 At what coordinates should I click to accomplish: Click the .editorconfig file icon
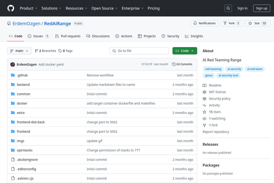[x=13, y=169]
